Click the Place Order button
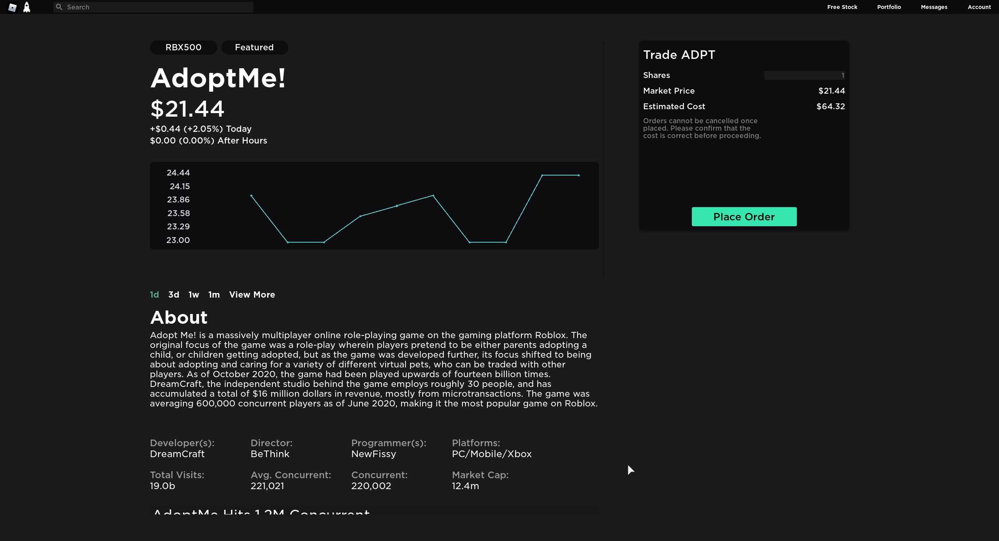999x541 pixels. (x=744, y=217)
